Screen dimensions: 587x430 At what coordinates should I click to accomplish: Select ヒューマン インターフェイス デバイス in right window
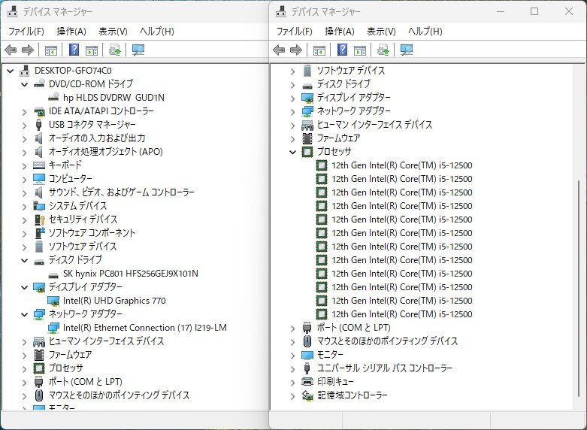(x=375, y=124)
